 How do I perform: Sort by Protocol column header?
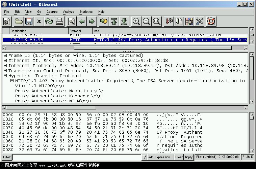pyautogui.click(x=80, y=31)
